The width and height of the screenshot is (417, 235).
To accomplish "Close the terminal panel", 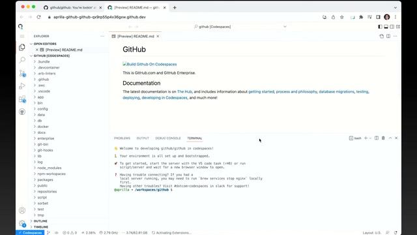I will [396, 138].
